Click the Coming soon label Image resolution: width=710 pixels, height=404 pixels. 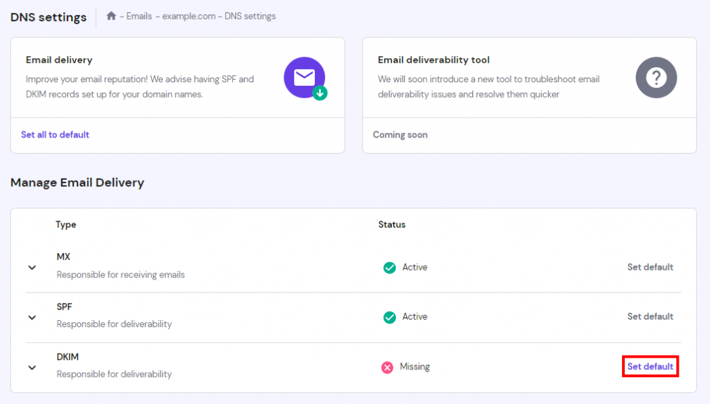(x=400, y=134)
